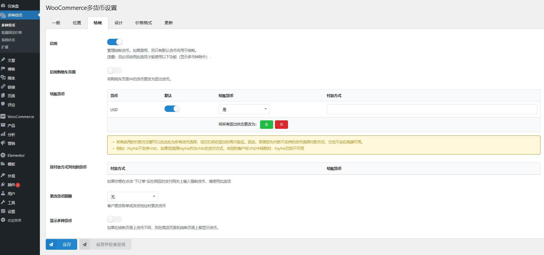Enable the 启用购物车页面 toggle
This screenshot has width=544, height=255.
point(114,71)
